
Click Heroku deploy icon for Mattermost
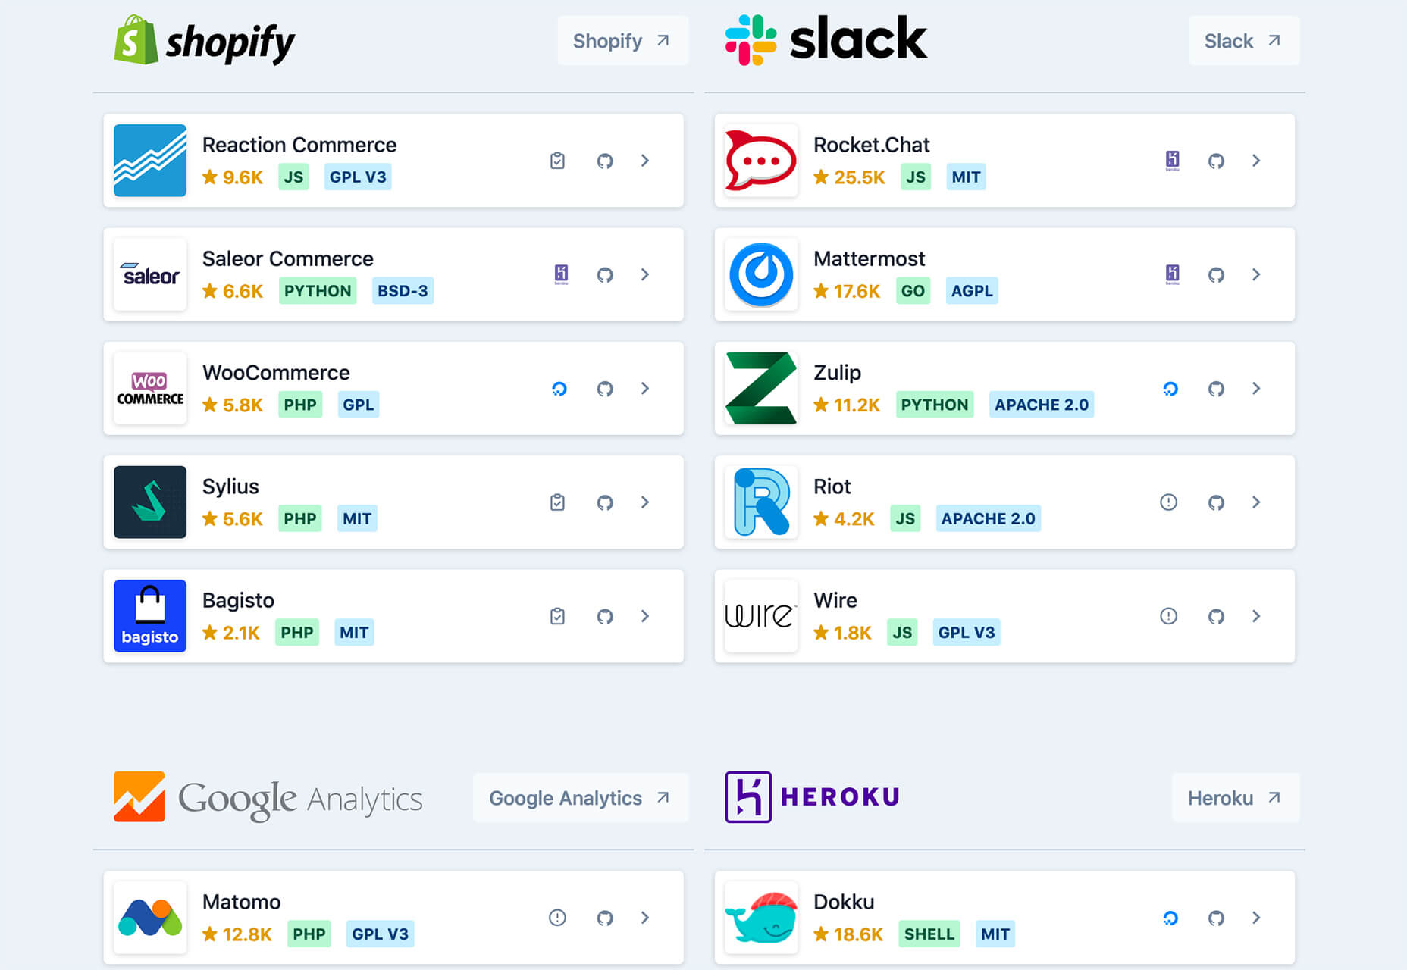[1172, 274]
